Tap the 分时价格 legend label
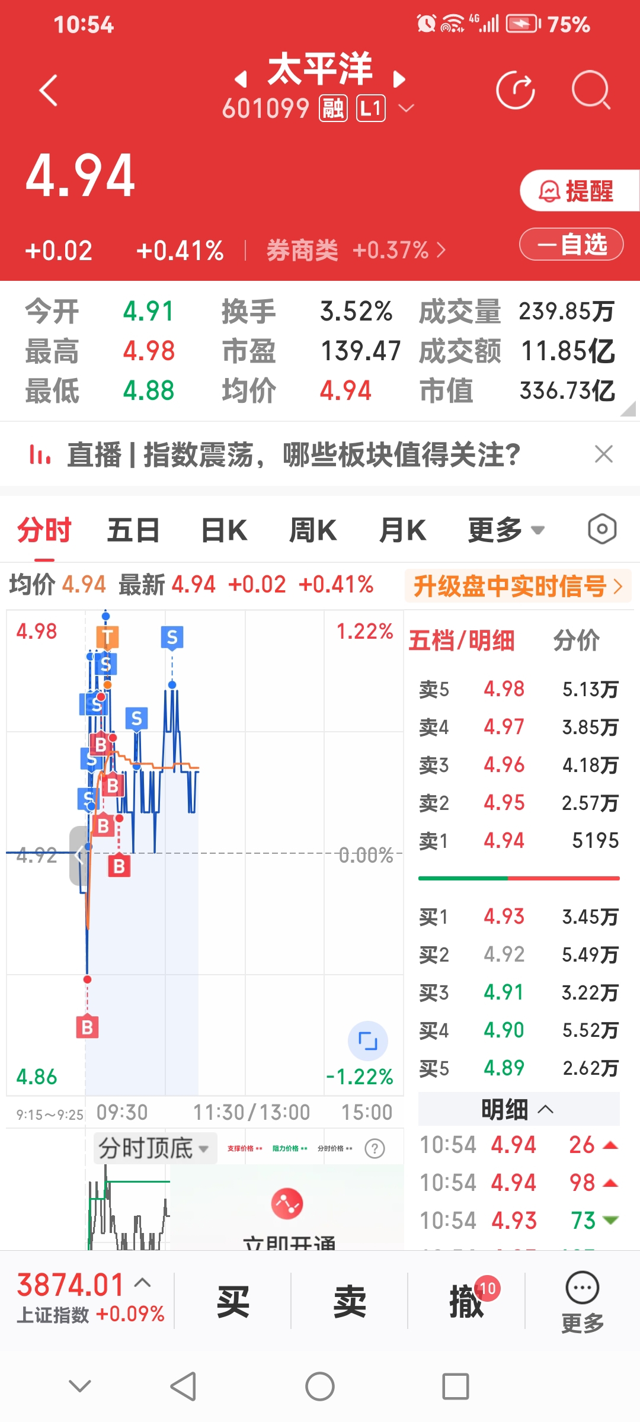 coord(335,1148)
